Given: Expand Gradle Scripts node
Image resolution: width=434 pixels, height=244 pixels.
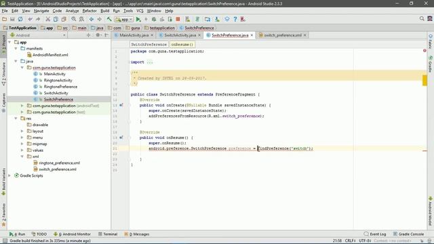Looking at the screenshot, I should pyautogui.click(x=9, y=176).
